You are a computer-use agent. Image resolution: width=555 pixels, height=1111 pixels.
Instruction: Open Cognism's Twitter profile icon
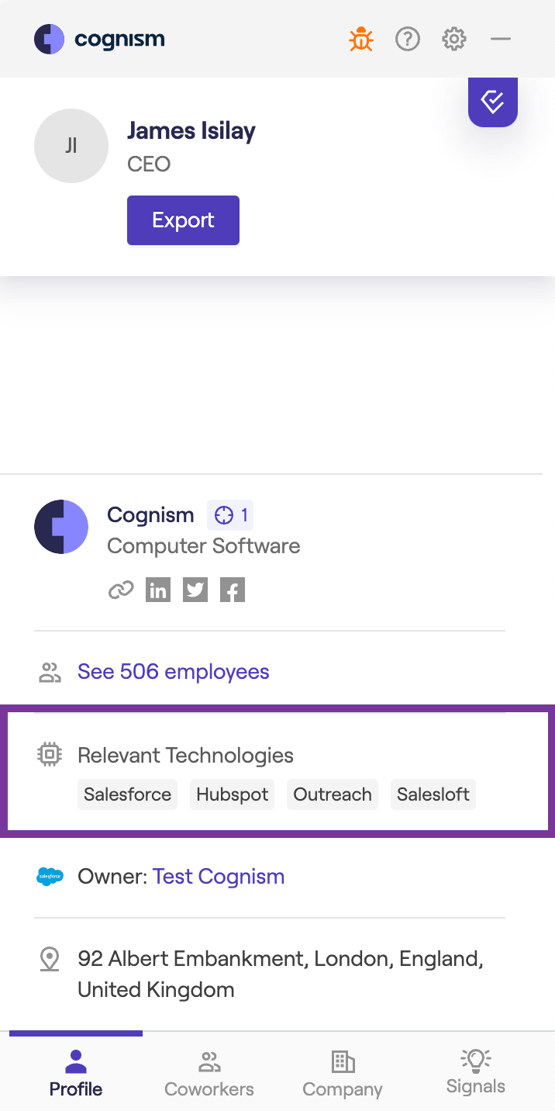195,590
